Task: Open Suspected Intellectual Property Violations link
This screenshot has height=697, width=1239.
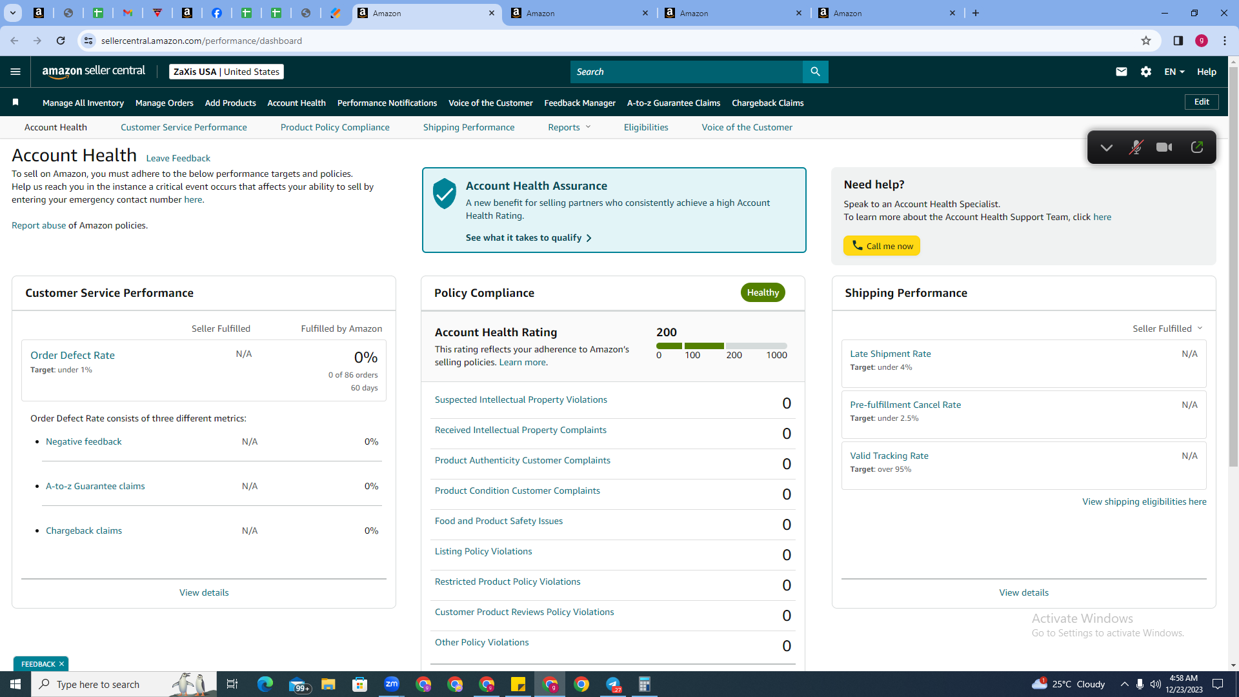Action: [521, 399]
